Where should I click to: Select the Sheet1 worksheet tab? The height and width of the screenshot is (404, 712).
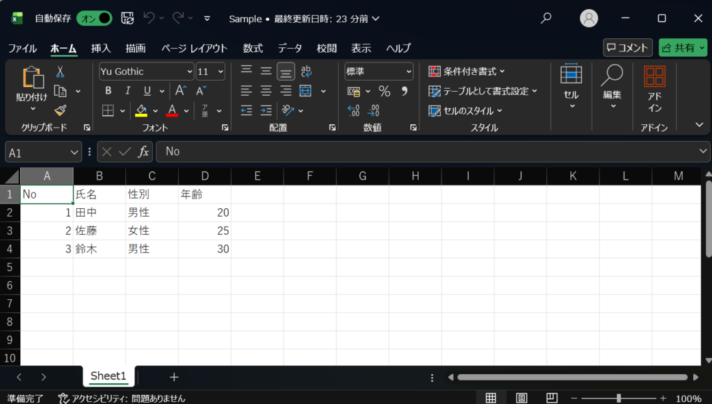click(x=108, y=376)
